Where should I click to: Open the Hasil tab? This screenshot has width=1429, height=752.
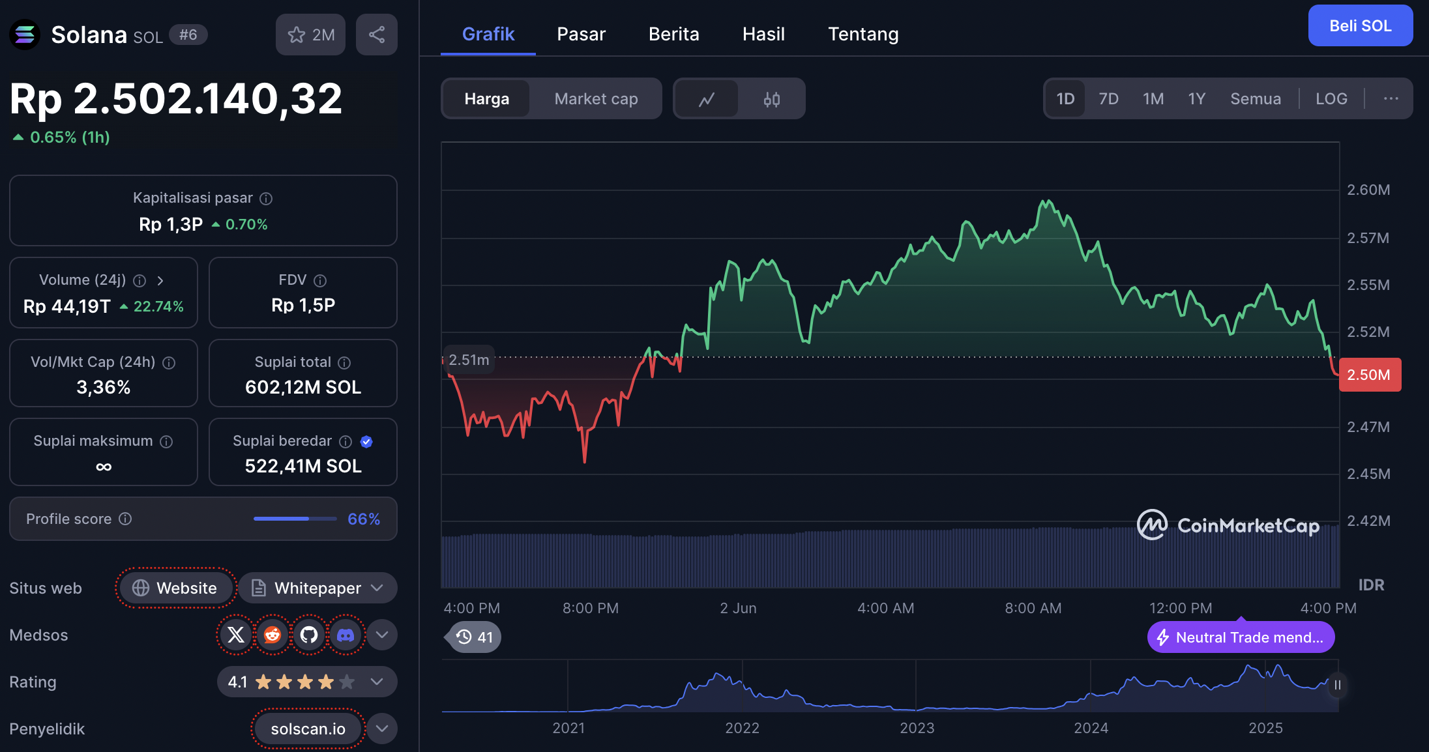pyautogui.click(x=763, y=34)
